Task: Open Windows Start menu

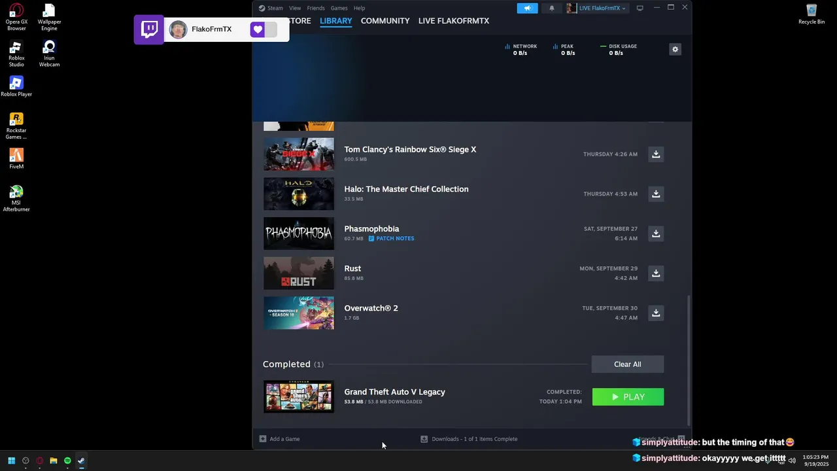Action: pyautogui.click(x=11, y=461)
